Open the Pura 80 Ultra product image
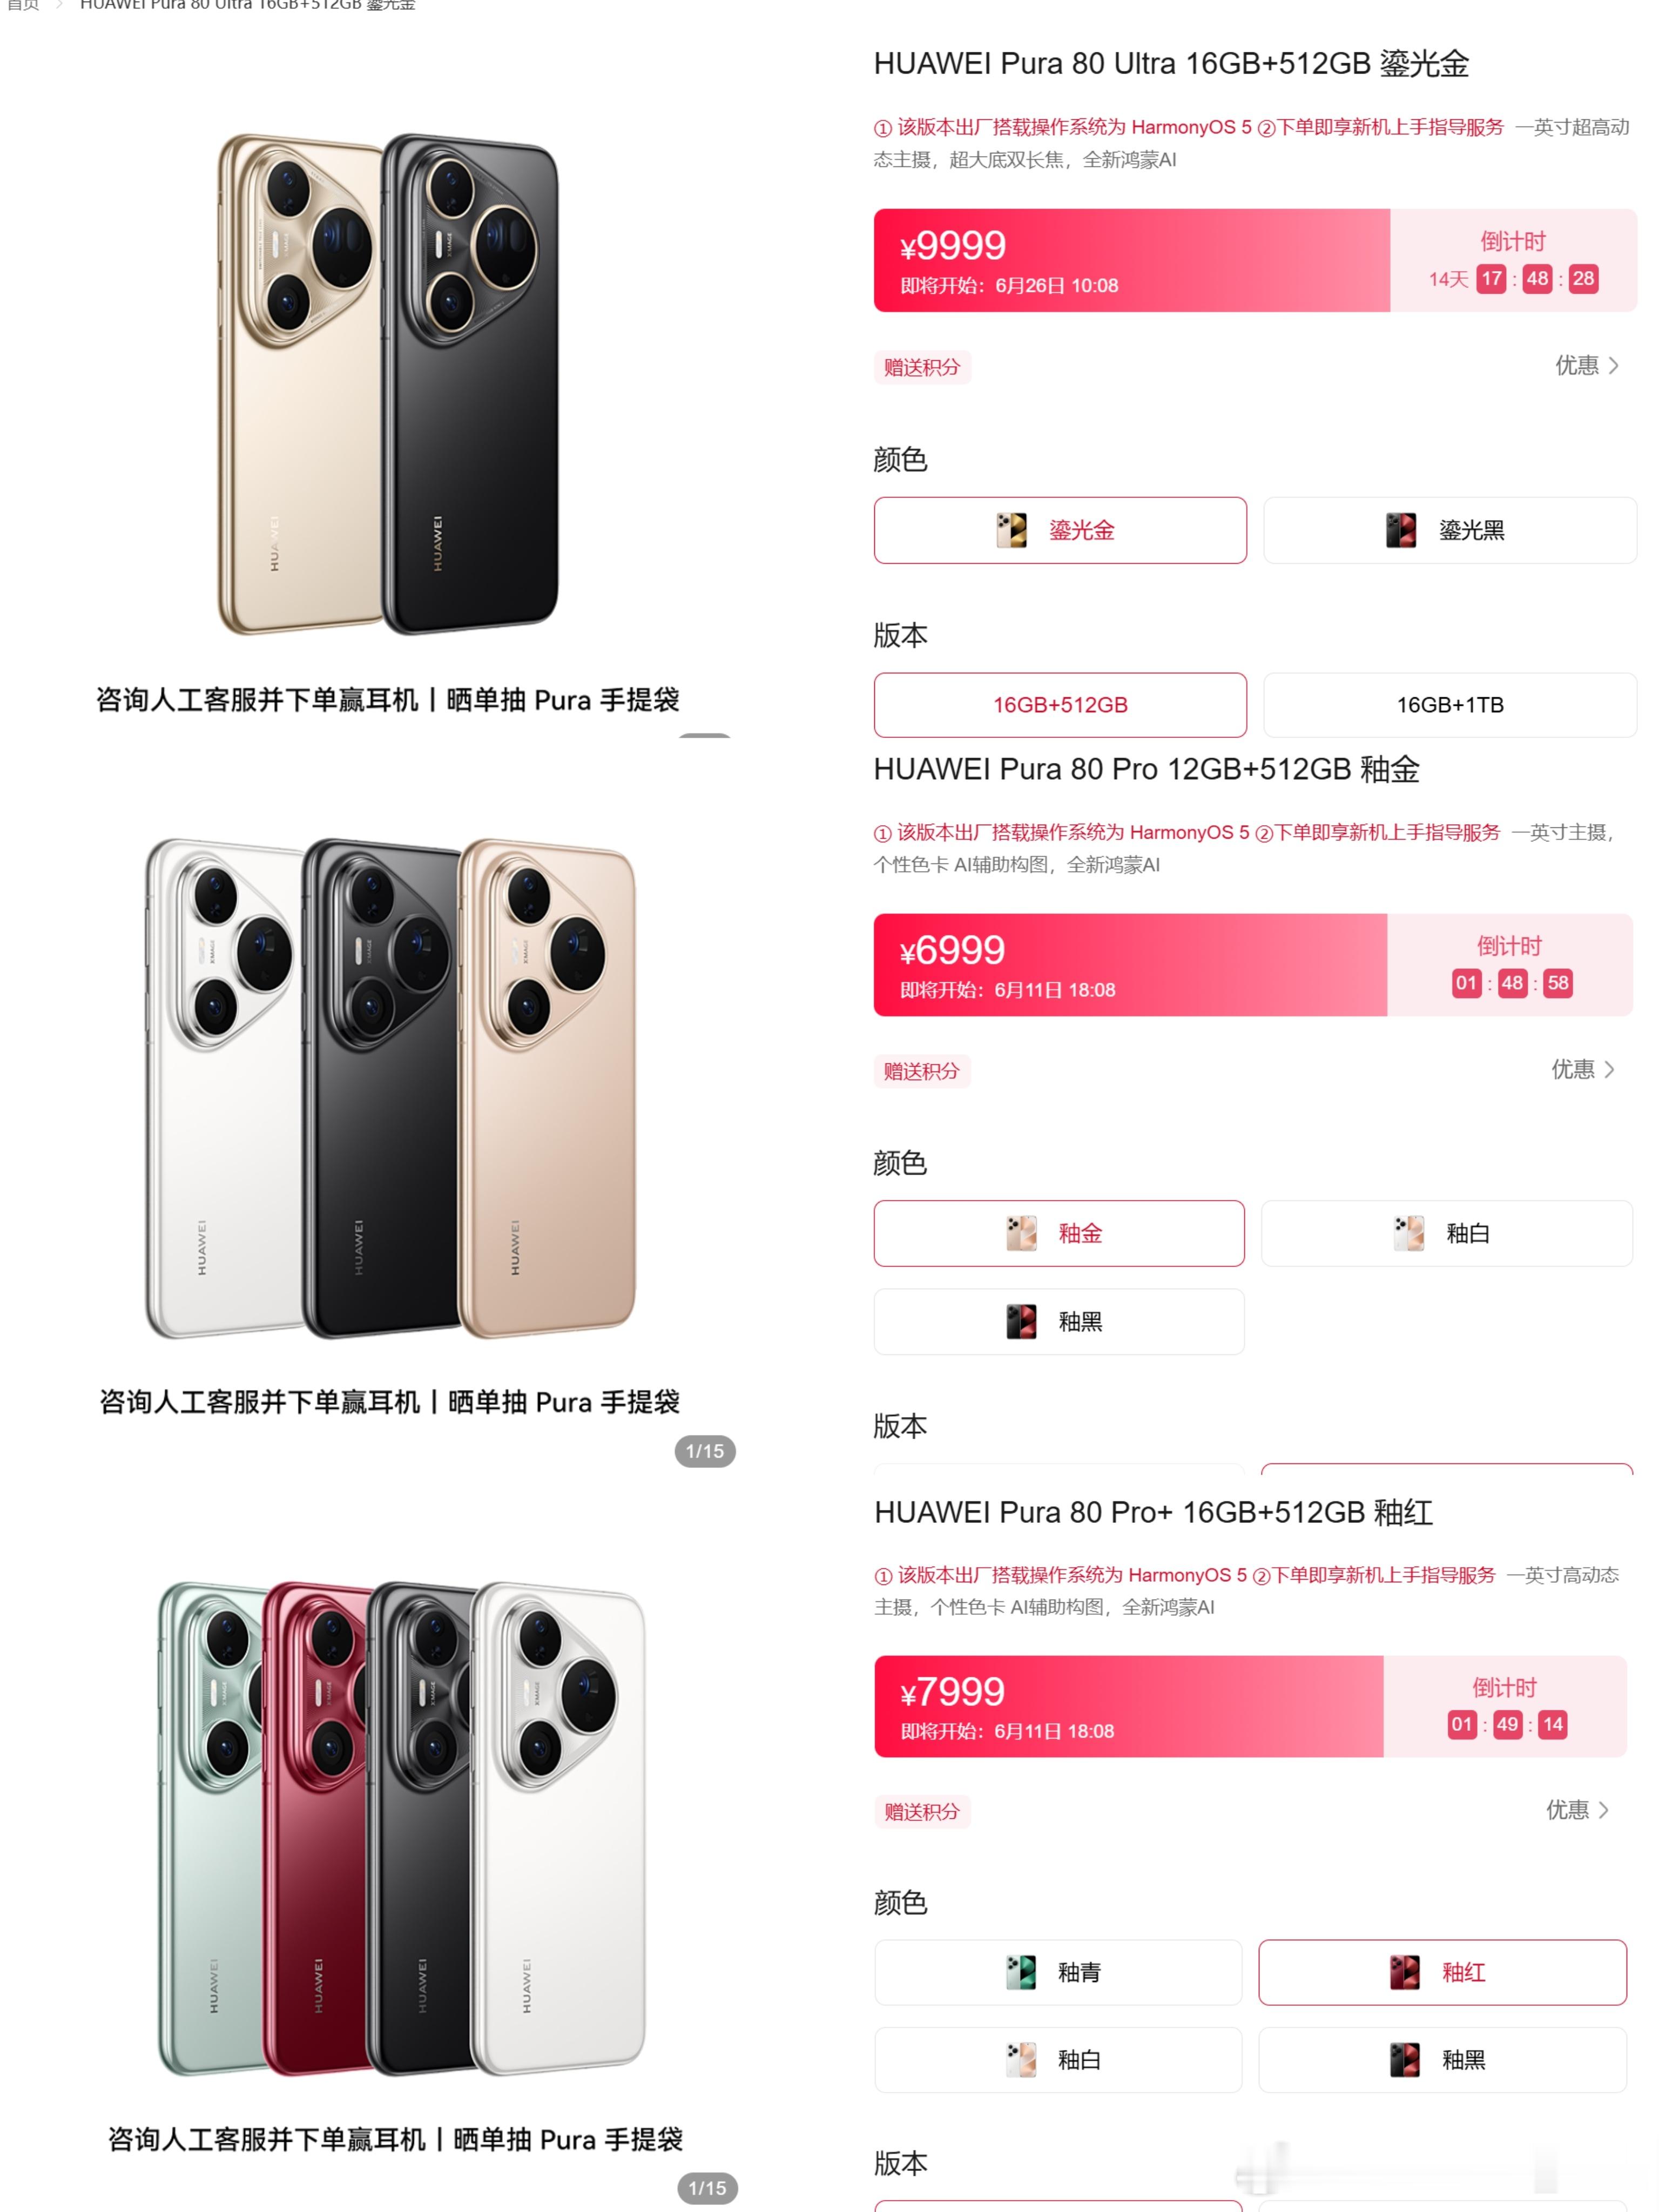 click(x=388, y=384)
